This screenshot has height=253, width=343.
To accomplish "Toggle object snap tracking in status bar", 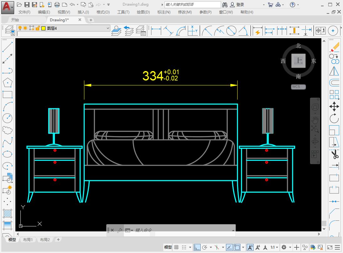I will coord(229,247).
